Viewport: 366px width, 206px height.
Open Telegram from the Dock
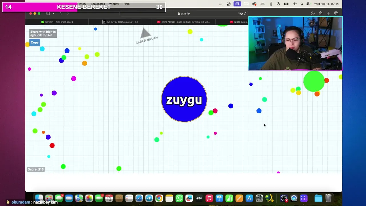pyautogui.click(x=149, y=198)
